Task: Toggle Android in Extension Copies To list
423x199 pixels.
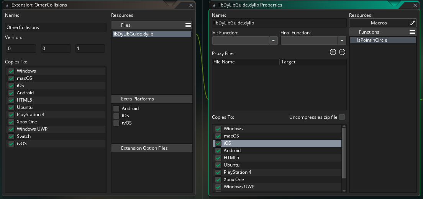Action: point(11,93)
